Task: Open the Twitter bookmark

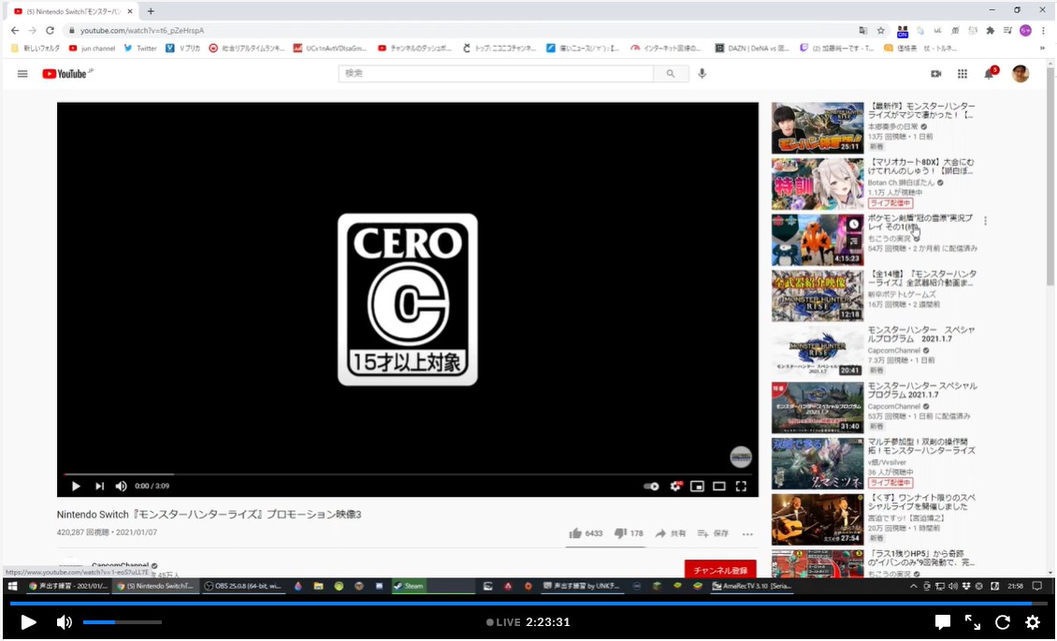Action: [x=140, y=49]
